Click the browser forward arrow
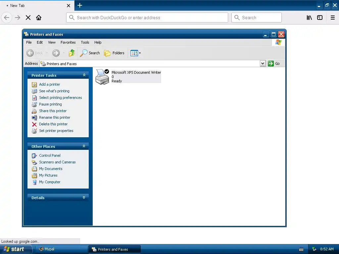 pos(18,18)
